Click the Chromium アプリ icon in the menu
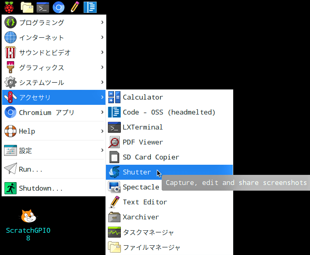This screenshot has width=310, height=255. tap(11, 112)
